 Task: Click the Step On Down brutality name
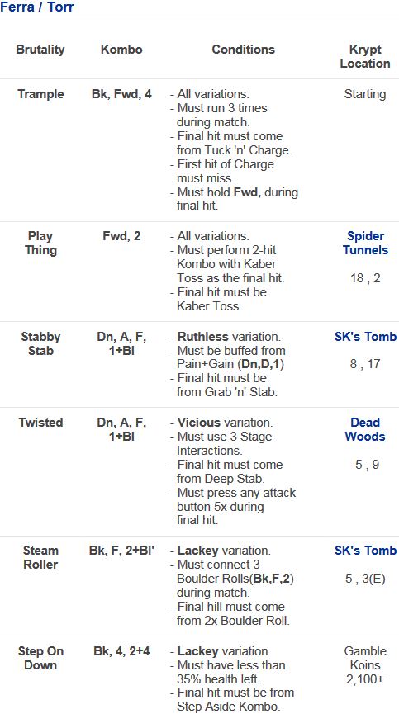tap(40, 658)
